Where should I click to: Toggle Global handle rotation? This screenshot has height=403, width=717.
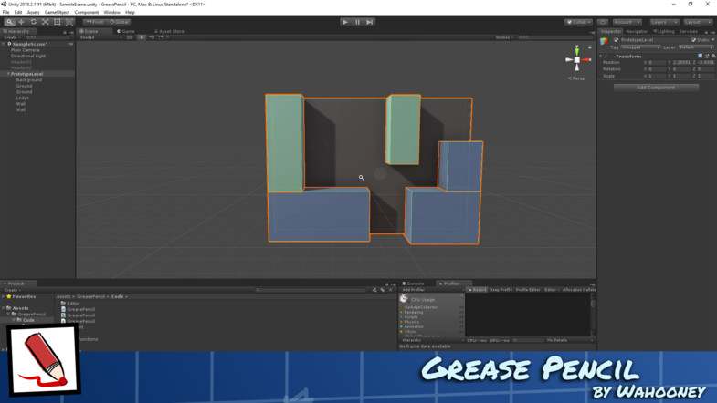coord(119,22)
